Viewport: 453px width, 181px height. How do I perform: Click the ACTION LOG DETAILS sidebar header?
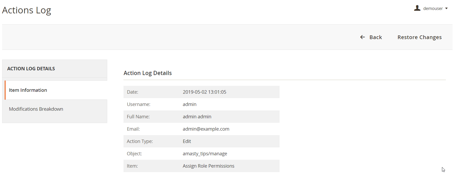click(31, 69)
